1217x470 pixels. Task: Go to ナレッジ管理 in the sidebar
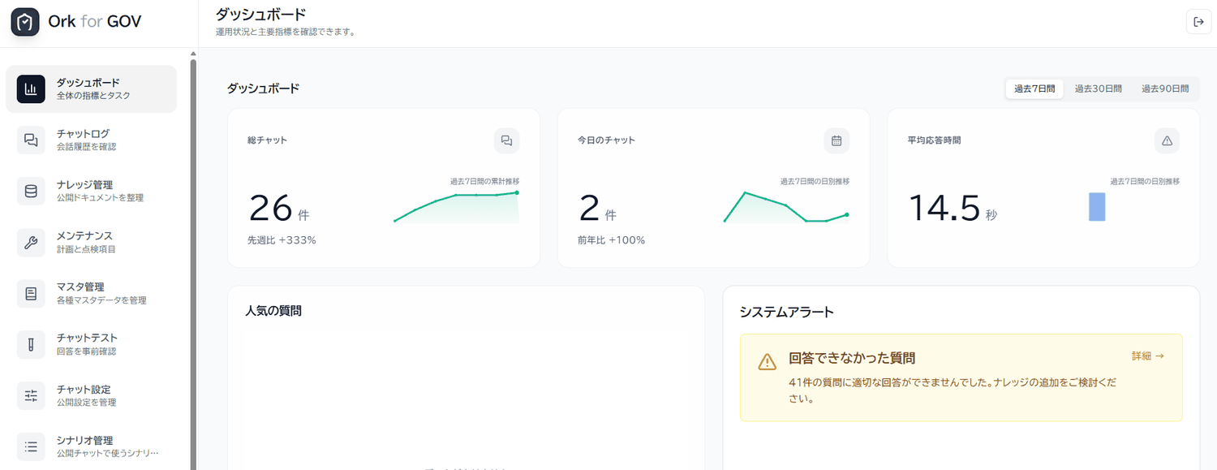pyautogui.click(x=91, y=192)
